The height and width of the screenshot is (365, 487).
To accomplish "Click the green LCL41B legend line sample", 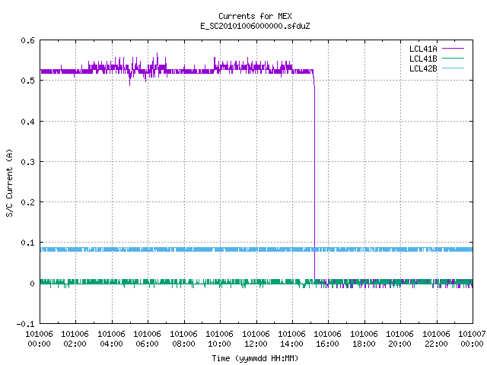I will [454, 58].
